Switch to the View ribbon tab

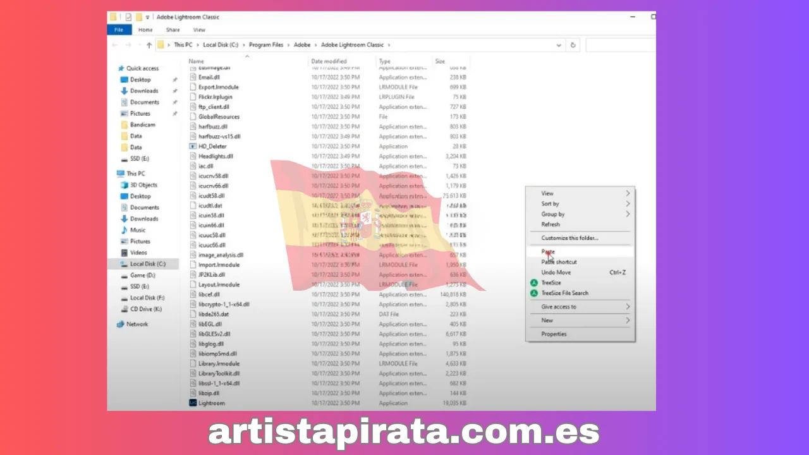[x=199, y=30]
